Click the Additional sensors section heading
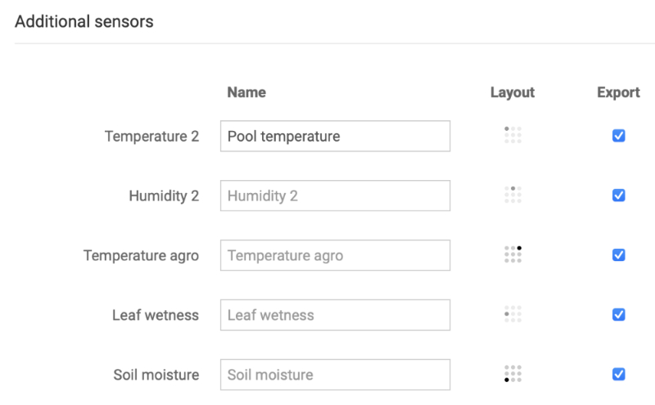Image resolution: width=655 pixels, height=405 pixels. coord(84,21)
